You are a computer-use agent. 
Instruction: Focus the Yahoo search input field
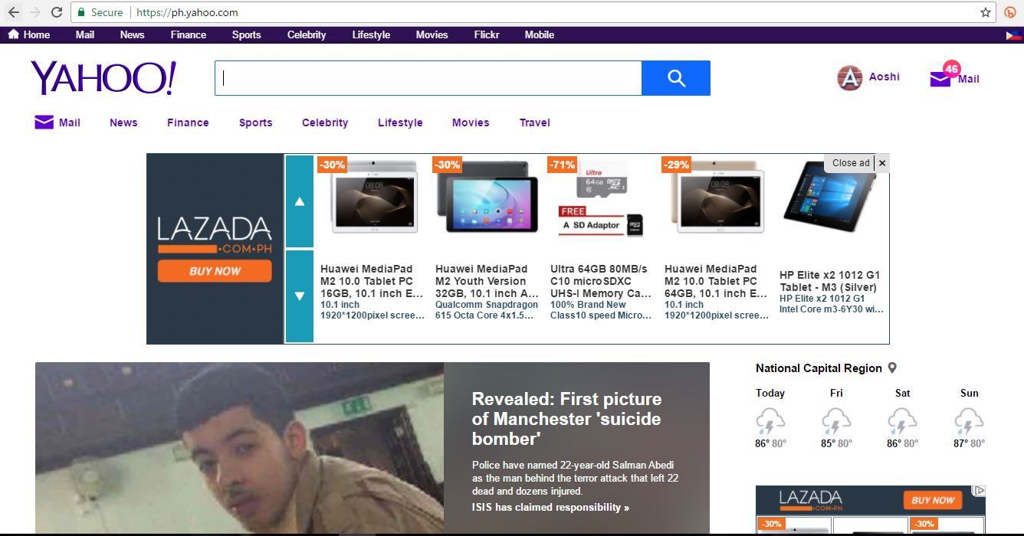428,78
